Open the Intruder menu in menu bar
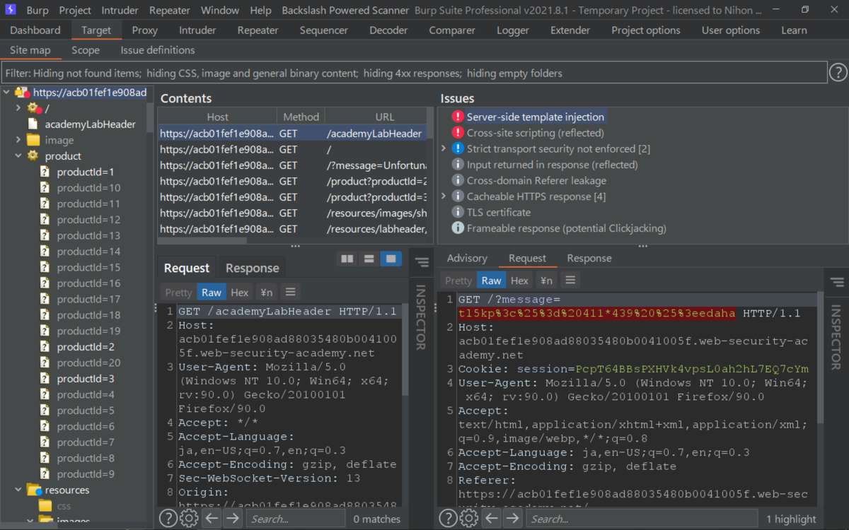This screenshot has height=530, width=849. [x=120, y=10]
